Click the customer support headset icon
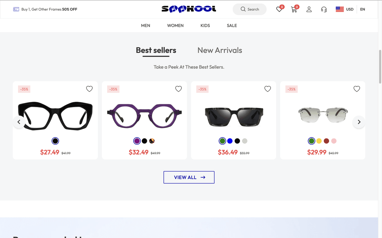 324,9
